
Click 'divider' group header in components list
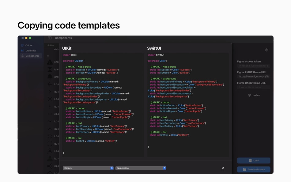point(51,45)
